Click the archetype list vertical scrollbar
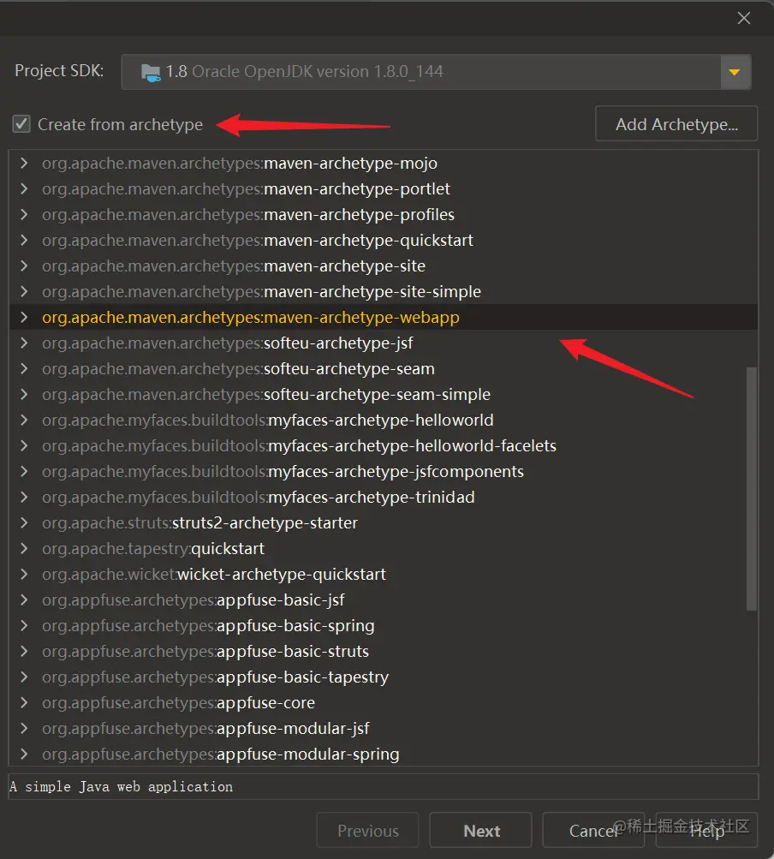This screenshot has height=859, width=774. tap(752, 489)
